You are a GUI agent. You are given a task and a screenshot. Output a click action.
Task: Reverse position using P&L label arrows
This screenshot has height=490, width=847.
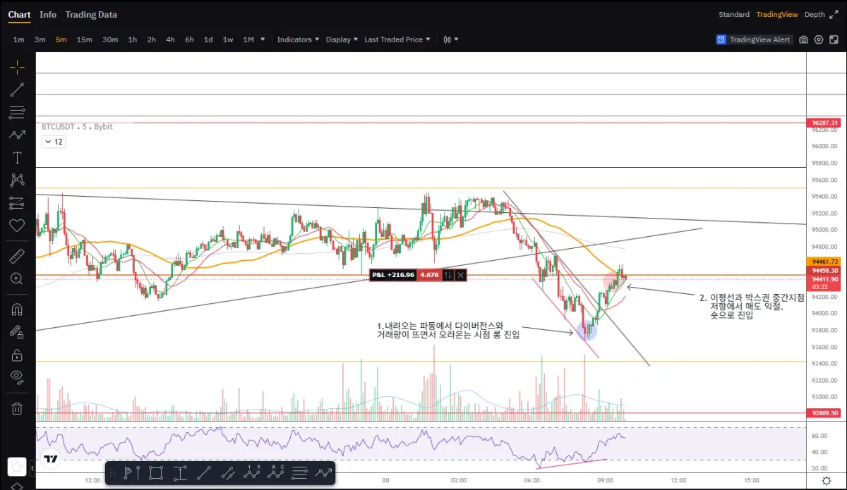tap(447, 275)
